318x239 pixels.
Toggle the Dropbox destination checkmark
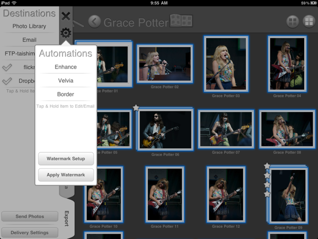(7, 81)
